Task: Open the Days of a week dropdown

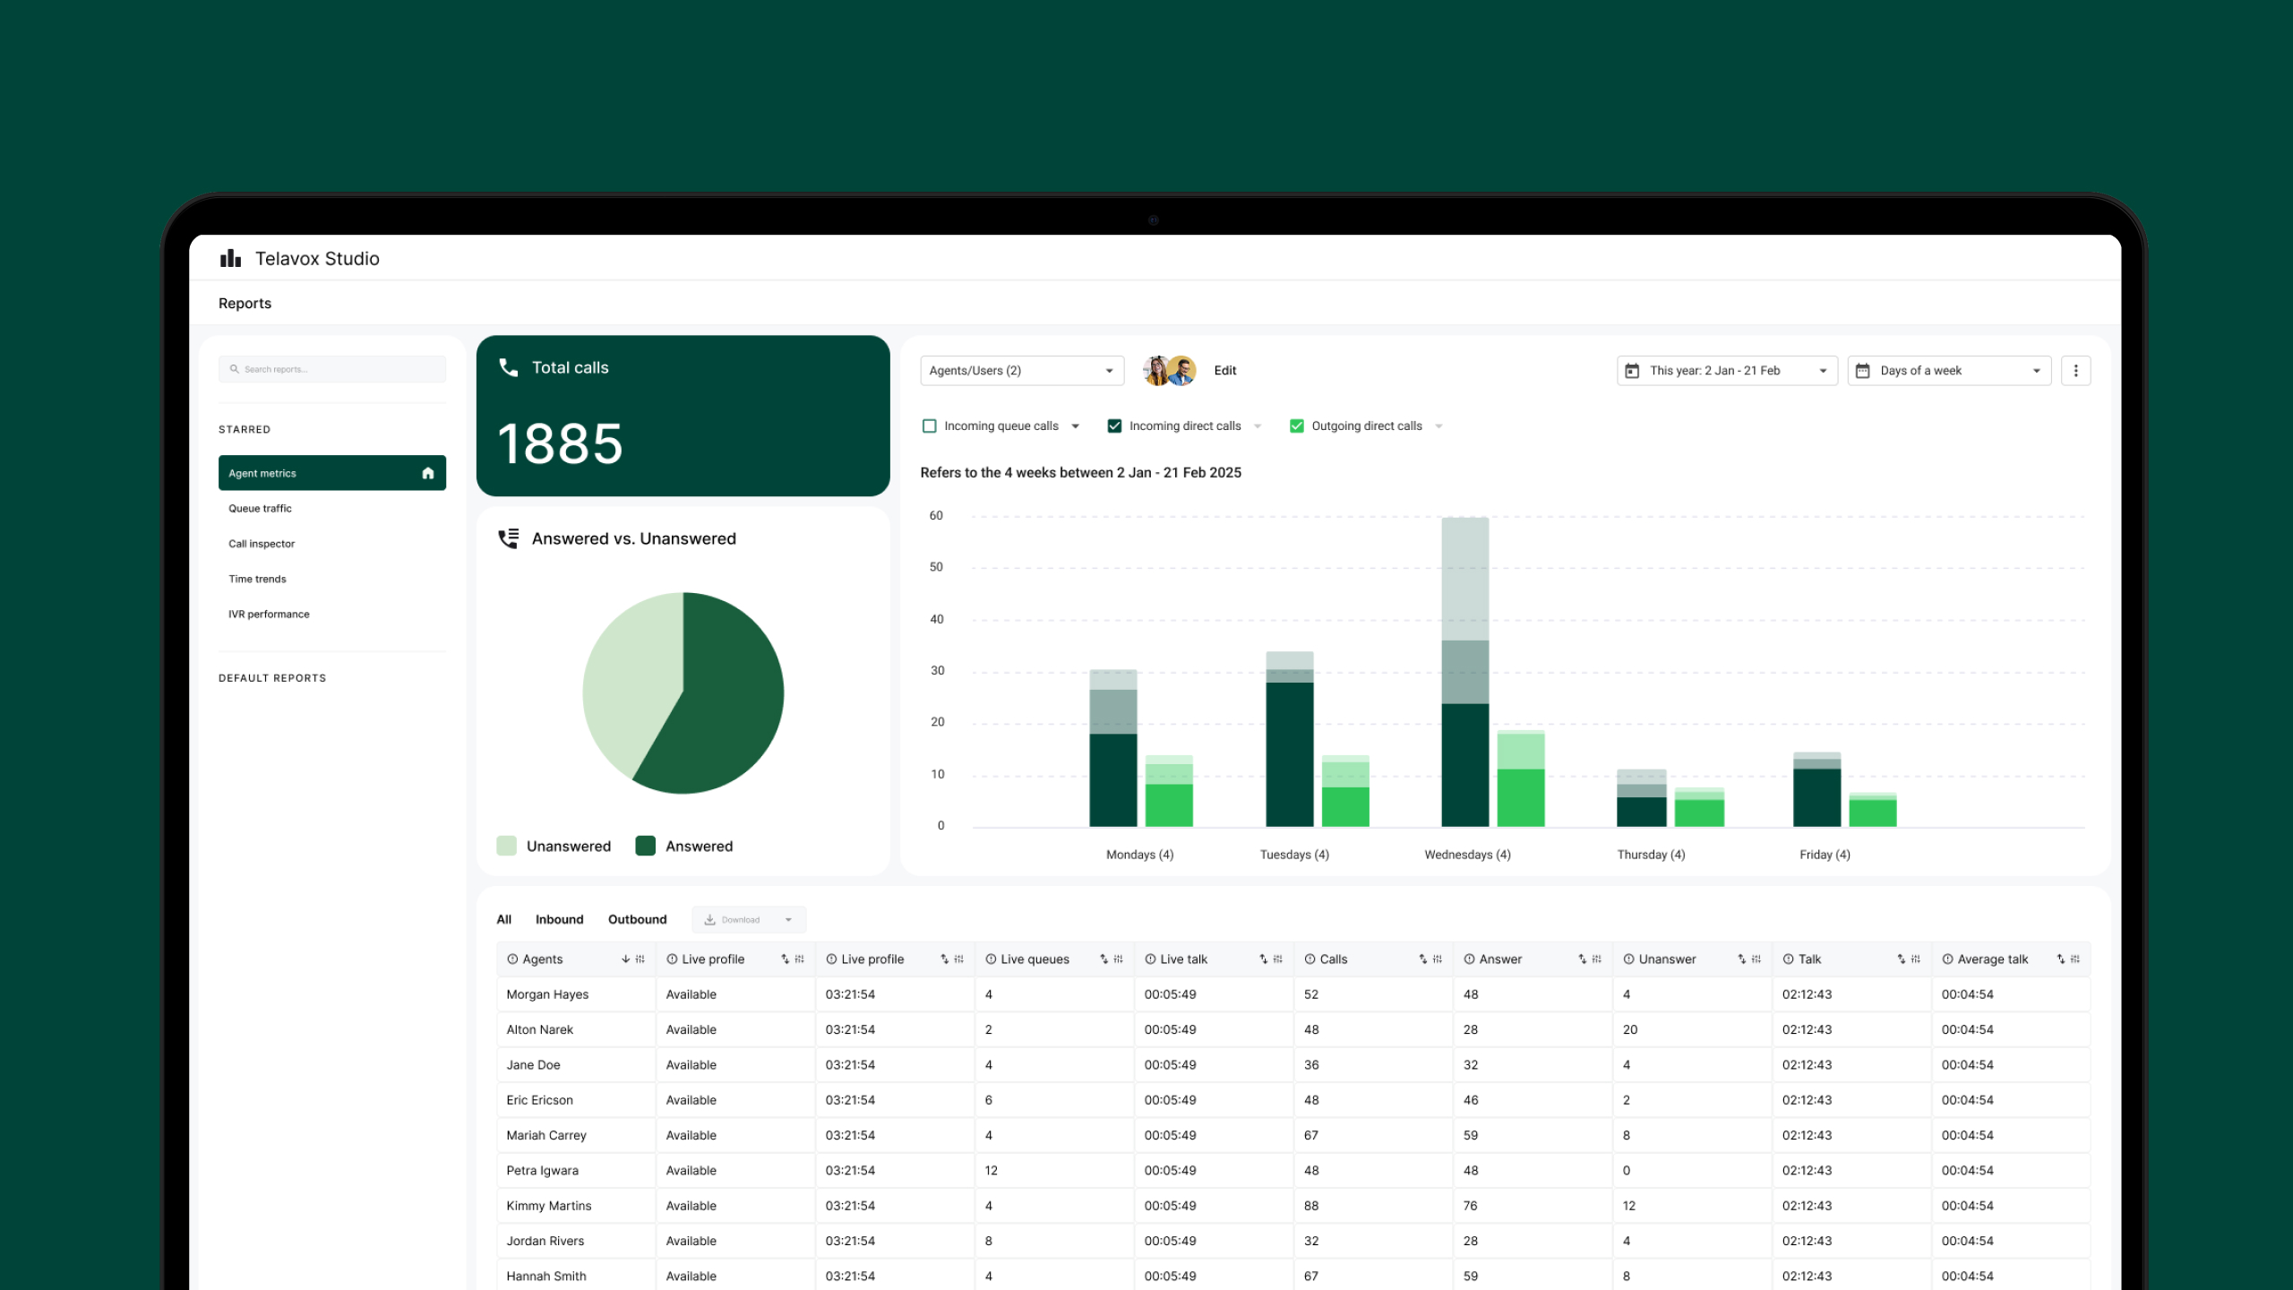Action: (1948, 371)
